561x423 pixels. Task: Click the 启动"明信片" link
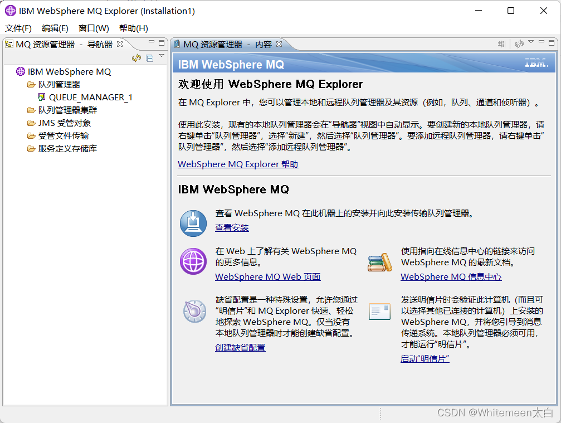coord(425,358)
